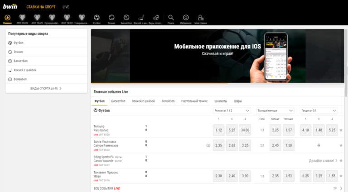348x192 pixels.
Task: Open the Главная home icon in the top bar
Action: tap(7, 19)
